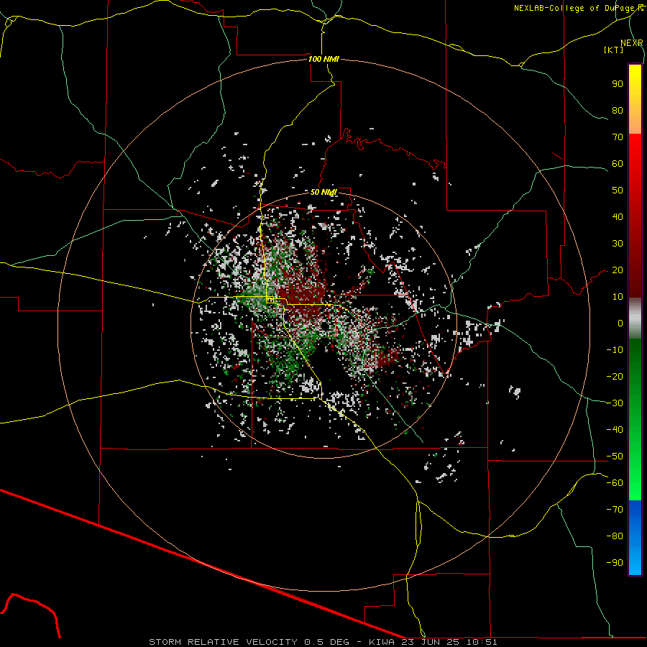Click the '23 JUN 25 10:51' timestamp
This screenshot has height=647, width=647.
tap(449, 642)
